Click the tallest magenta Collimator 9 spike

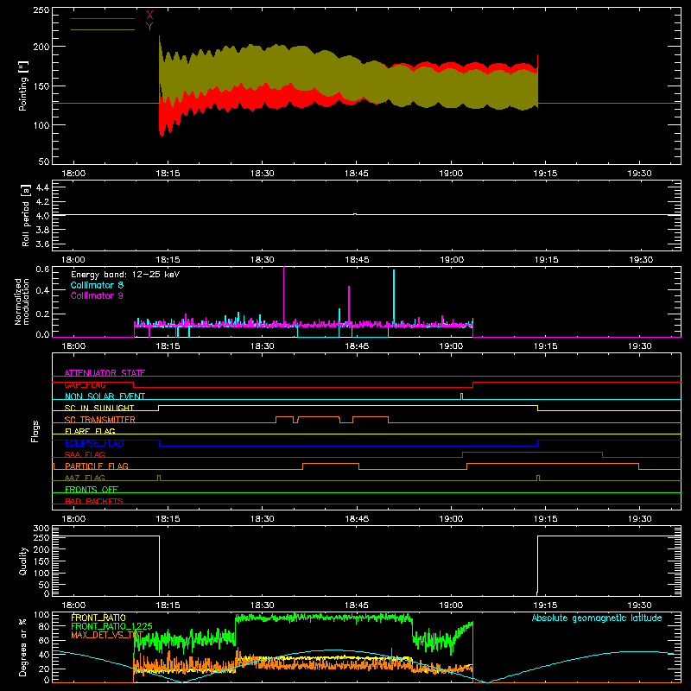pyautogui.click(x=284, y=295)
